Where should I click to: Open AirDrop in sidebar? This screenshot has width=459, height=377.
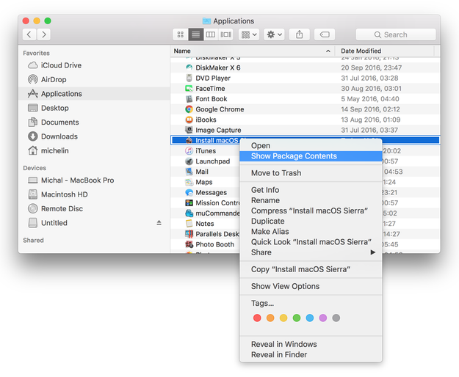pyautogui.click(x=94, y=79)
